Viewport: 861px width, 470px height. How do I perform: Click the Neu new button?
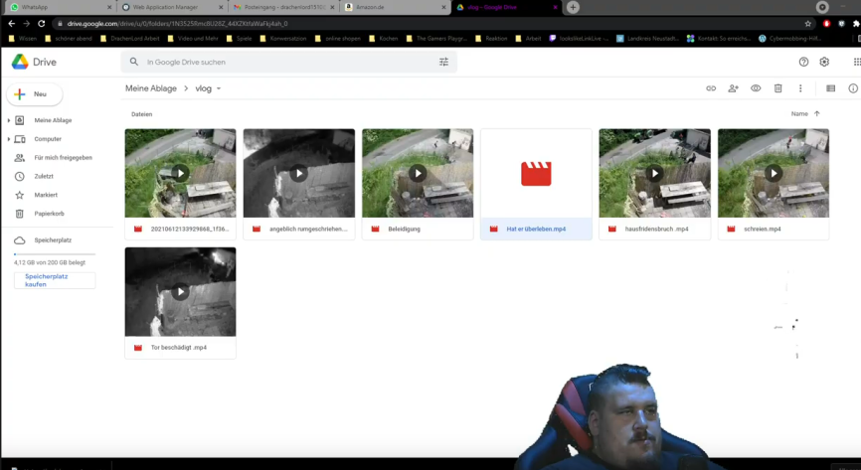pos(35,94)
